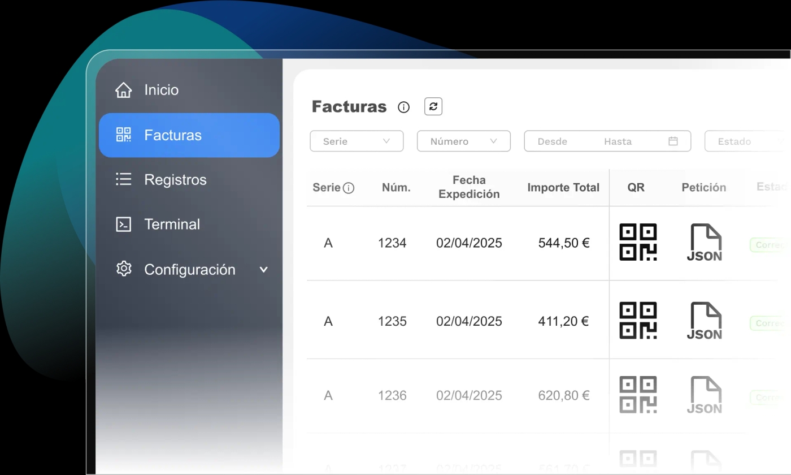Viewport: 791px width, 475px height.
Task: Open the Número filter dropdown
Action: pos(463,141)
